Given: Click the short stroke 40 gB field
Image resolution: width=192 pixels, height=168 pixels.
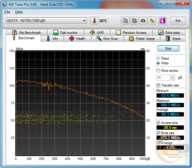Looking at the screenshot, I should [163, 78].
